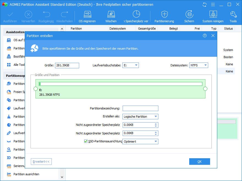The height and width of the screenshot is (181, 242).
Task: Click the Ausführen checkmark icon
Action: (10, 15)
